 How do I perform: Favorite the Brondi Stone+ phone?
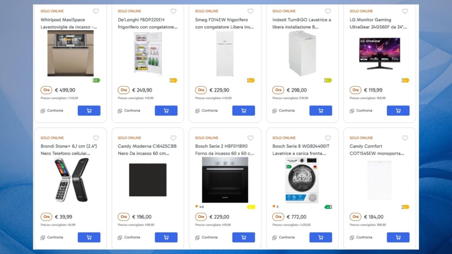(x=96, y=138)
